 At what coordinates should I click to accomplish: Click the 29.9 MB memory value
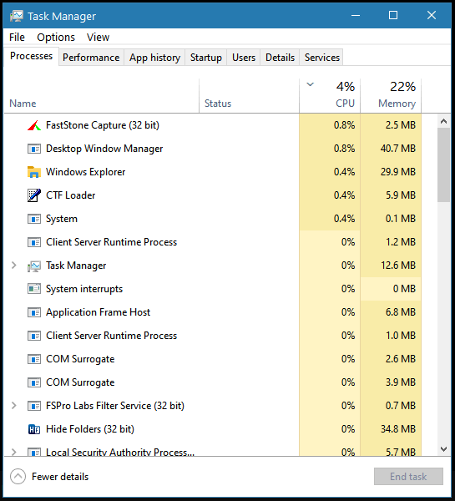(x=397, y=172)
